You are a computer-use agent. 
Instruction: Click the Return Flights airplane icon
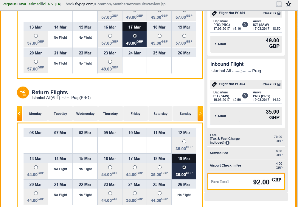tap(23, 92)
